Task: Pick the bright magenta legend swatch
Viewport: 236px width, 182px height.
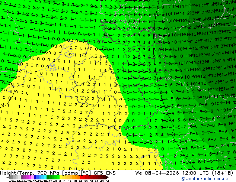Action: (30, 177)
